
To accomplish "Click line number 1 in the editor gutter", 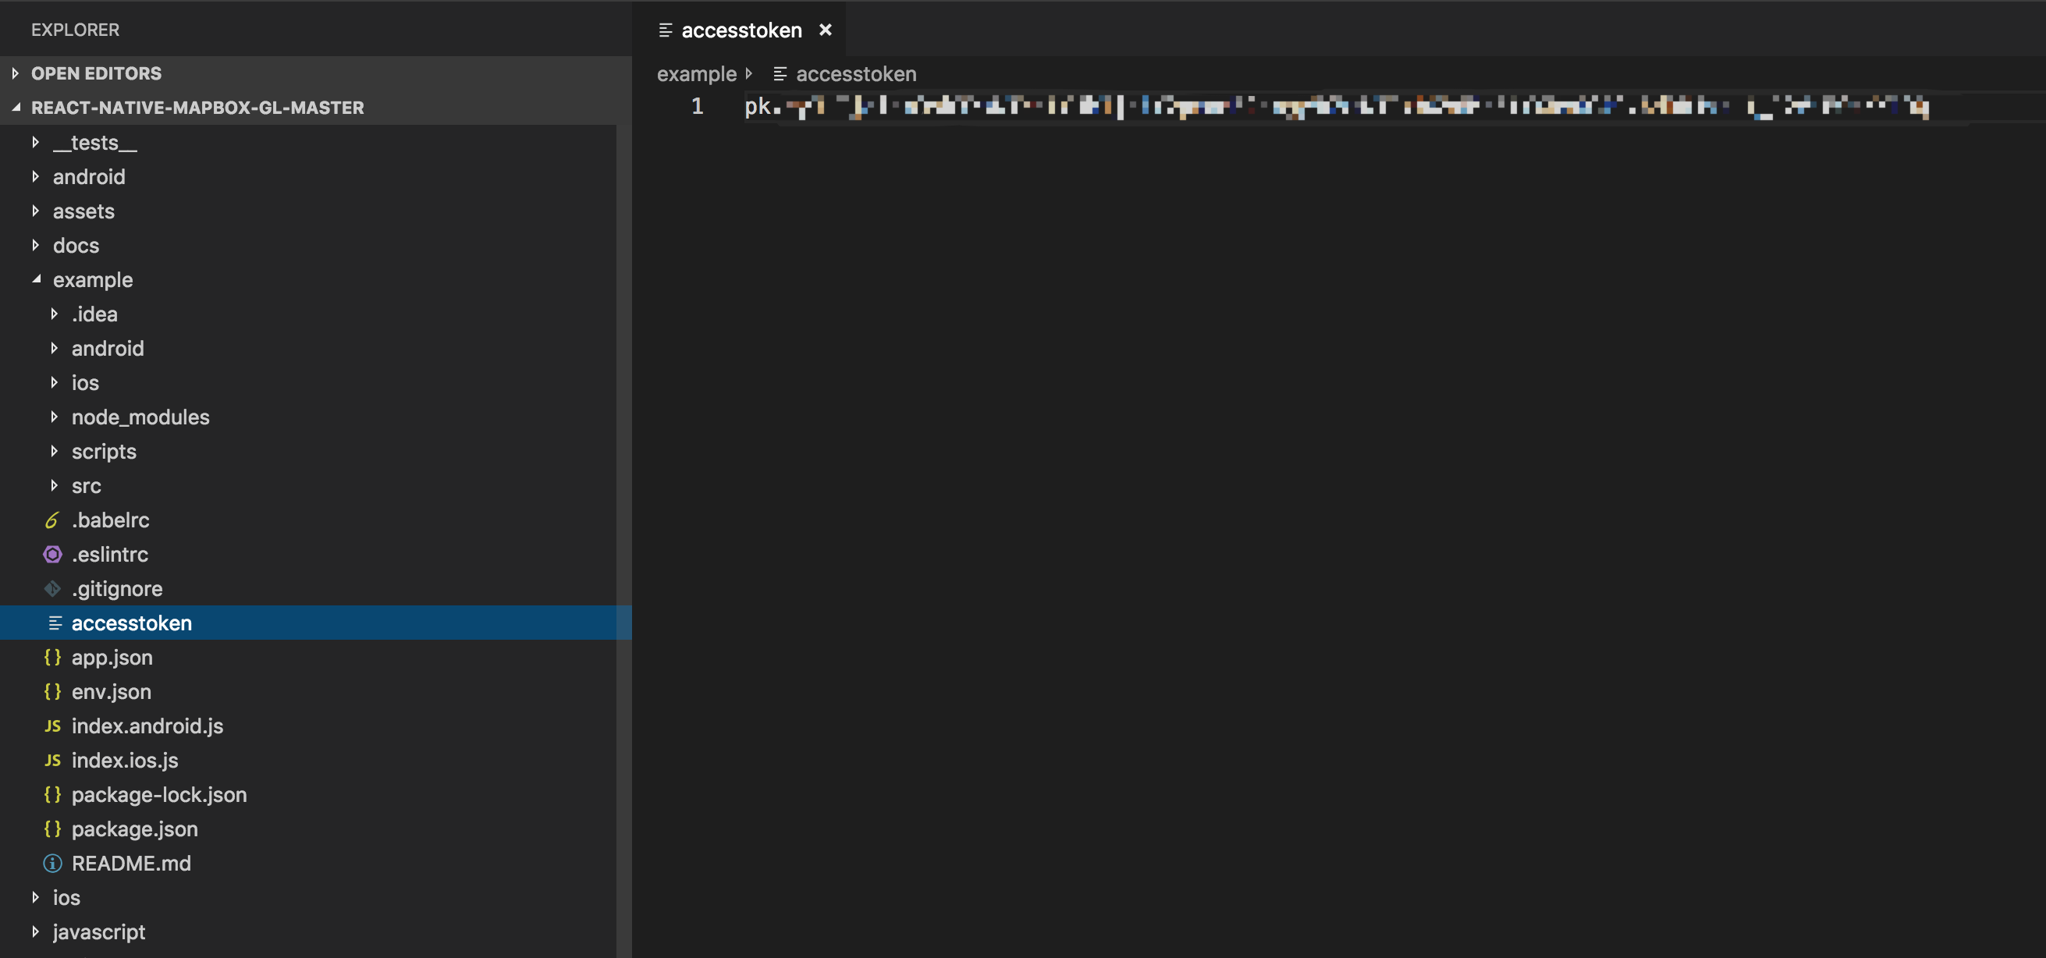I will [697, 105].
